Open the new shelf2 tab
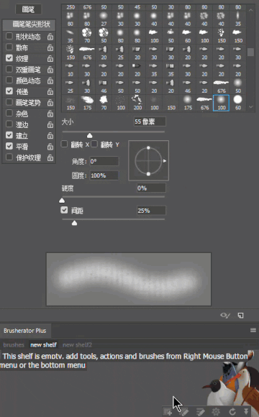The height and width of the screenshot is (417, 259). click(x=77, y=345)
